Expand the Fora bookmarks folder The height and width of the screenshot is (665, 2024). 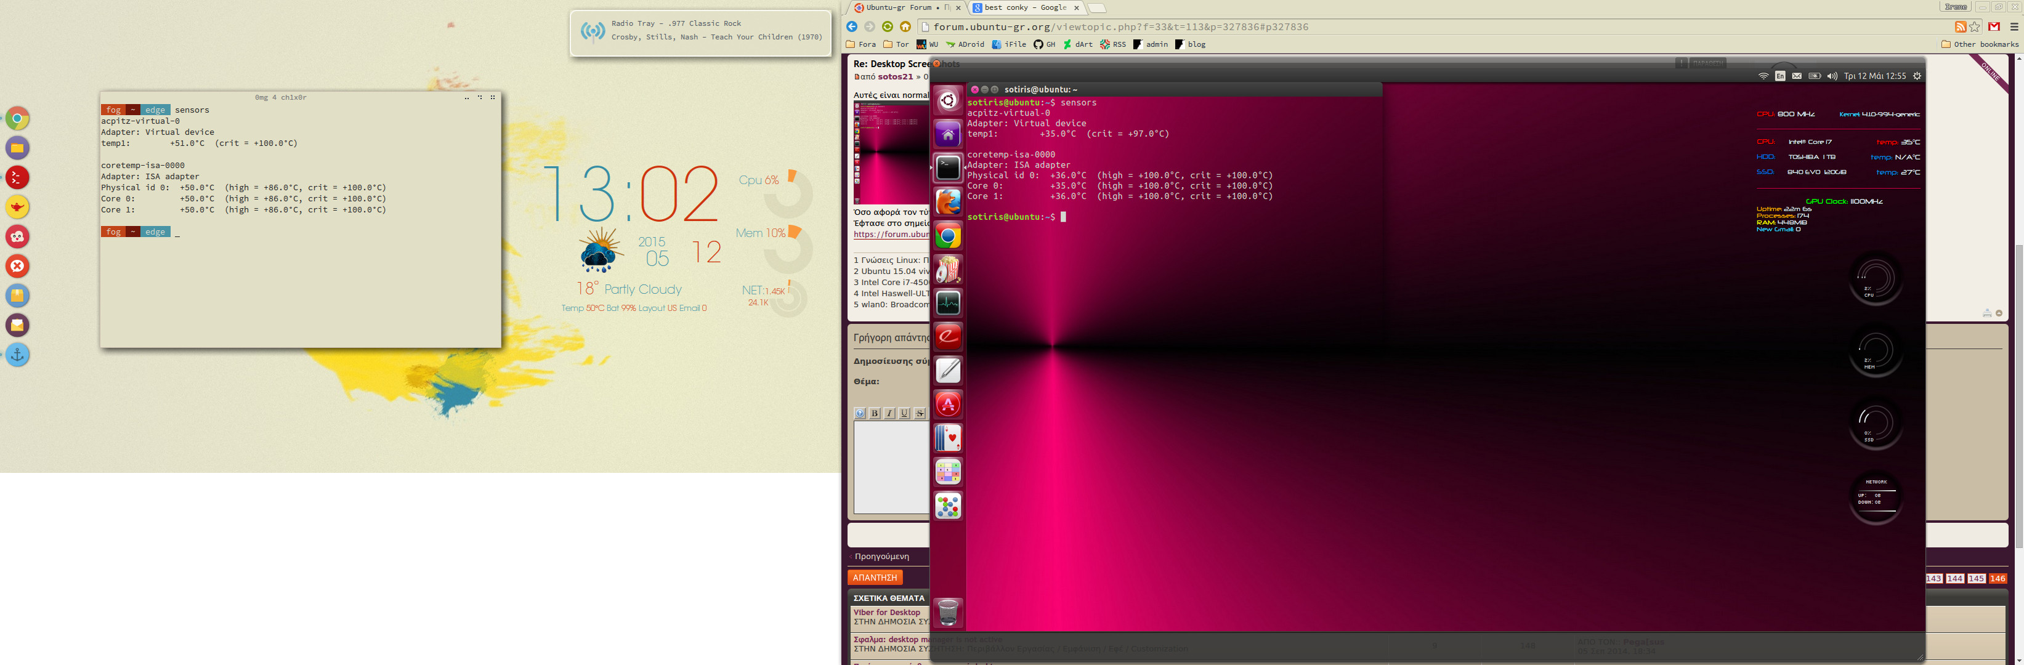[x=860, y=45]
